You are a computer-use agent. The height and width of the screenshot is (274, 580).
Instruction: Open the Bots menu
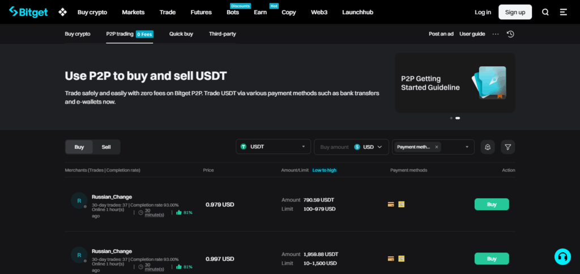(x=233, y=12)
